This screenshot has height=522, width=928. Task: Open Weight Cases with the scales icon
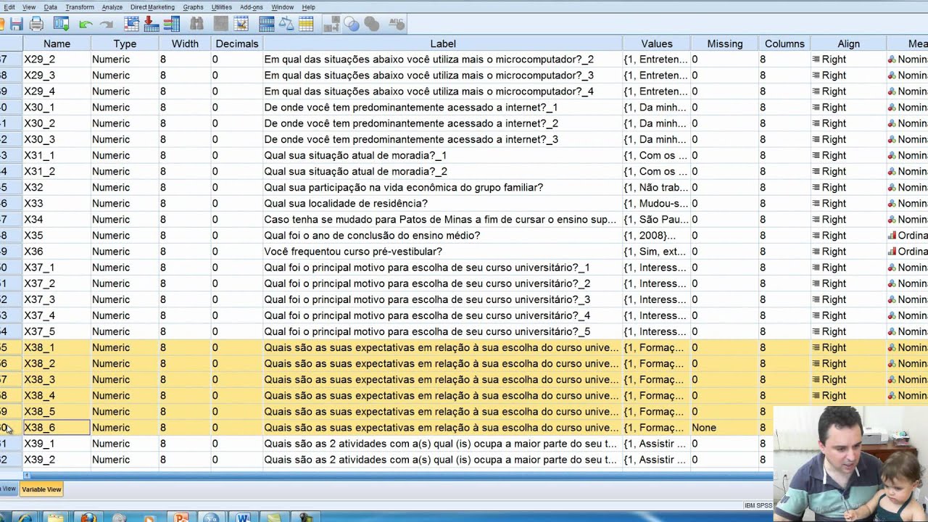[286, 24]
